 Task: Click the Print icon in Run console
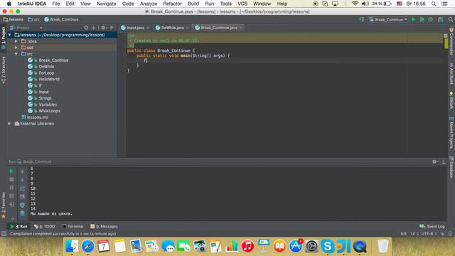tap(22, 205)
